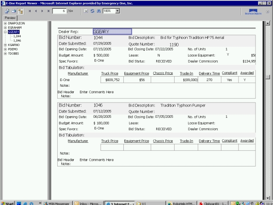This screenshot has height=205, width=273.
Task: Click the page number input field
Action: click(x=59, y=11)
